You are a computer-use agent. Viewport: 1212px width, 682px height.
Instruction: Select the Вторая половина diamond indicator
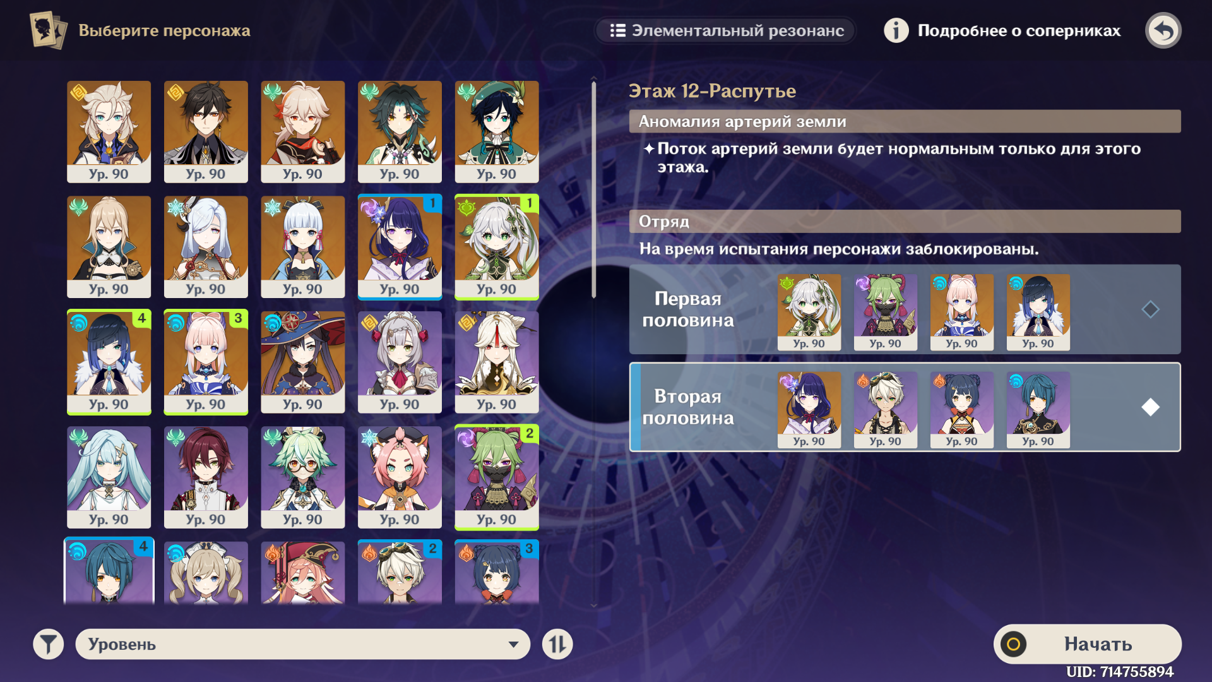(x=1150, y=407)
